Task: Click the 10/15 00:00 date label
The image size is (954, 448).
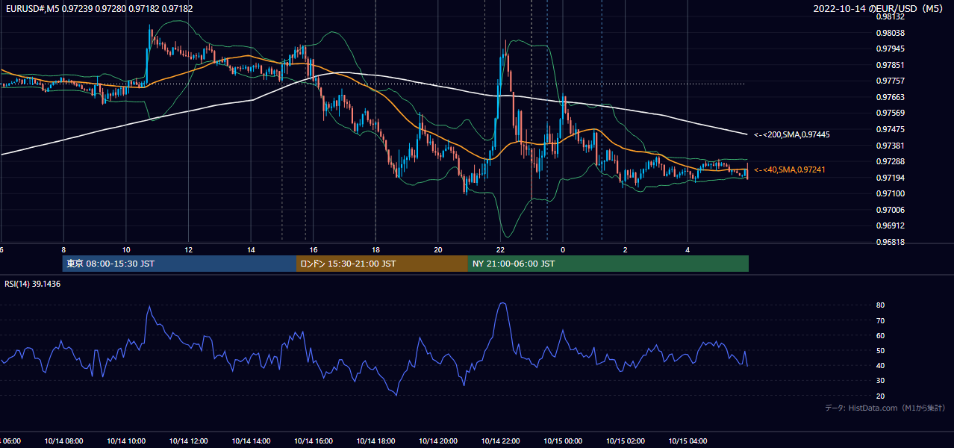Action: [x=563, y=441]
